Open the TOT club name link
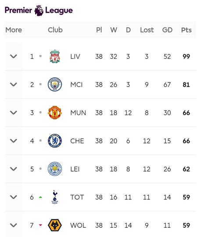 coord(77,197)
